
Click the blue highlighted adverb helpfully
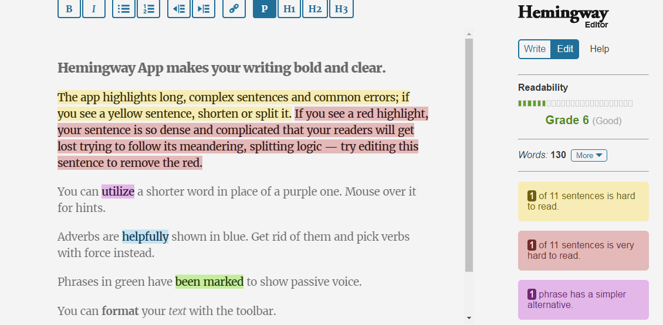tap(146, 237)
